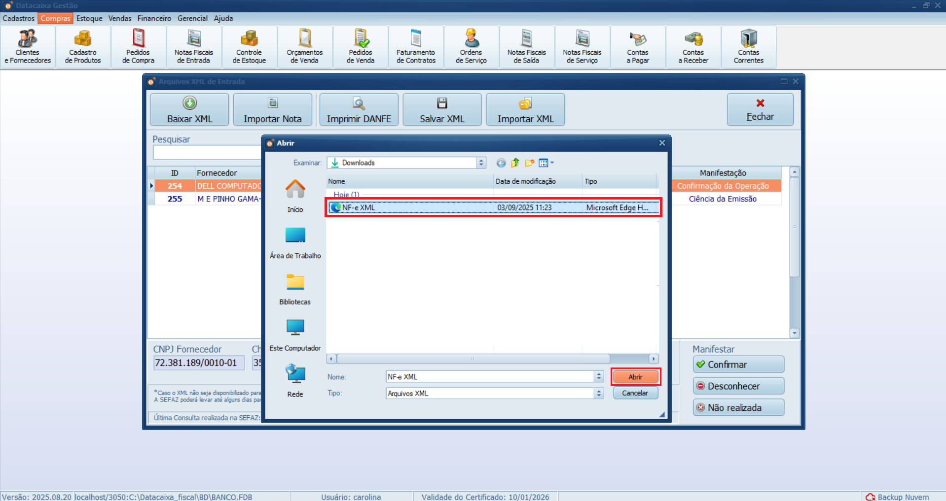Open Pedidos de Compra
Viewport: 946px width, 501px height.
[x=138, y=46]
